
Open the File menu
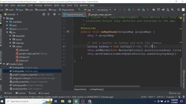(1, 5)
